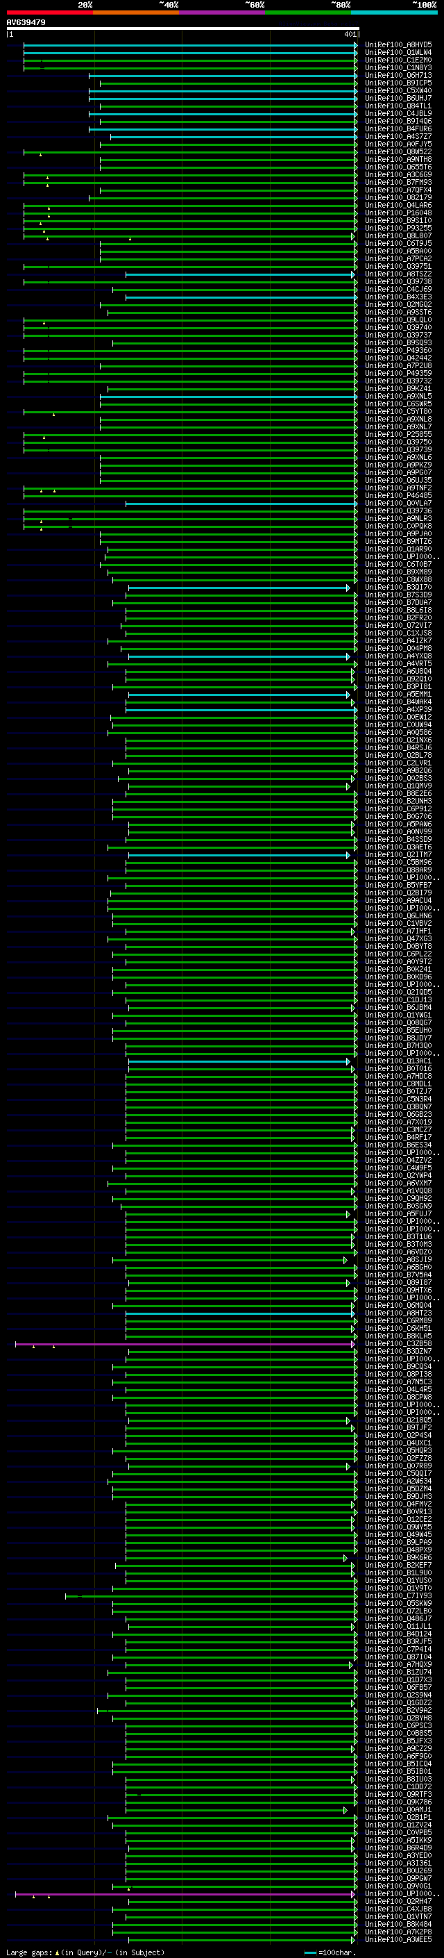Select hit label UniRef100_Q2B1P1

coord(398,1818)
